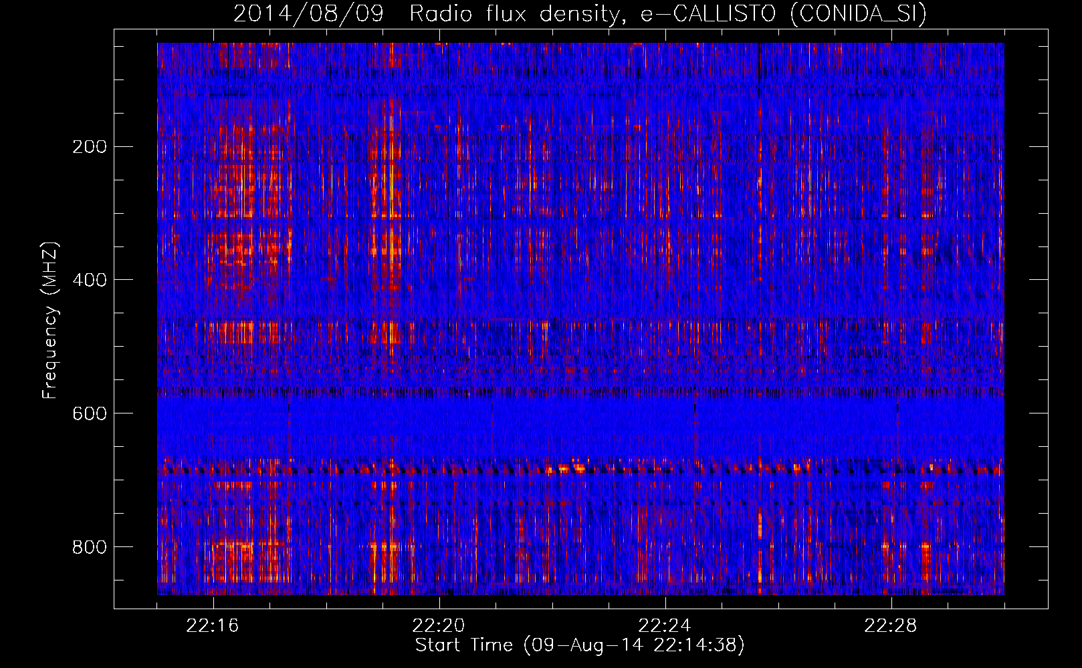This screenshot has height=668, width=1082.
Task: Click the 'Start Time (09-Aug-14 22:14:38)' label
Action: pos(580,645)
